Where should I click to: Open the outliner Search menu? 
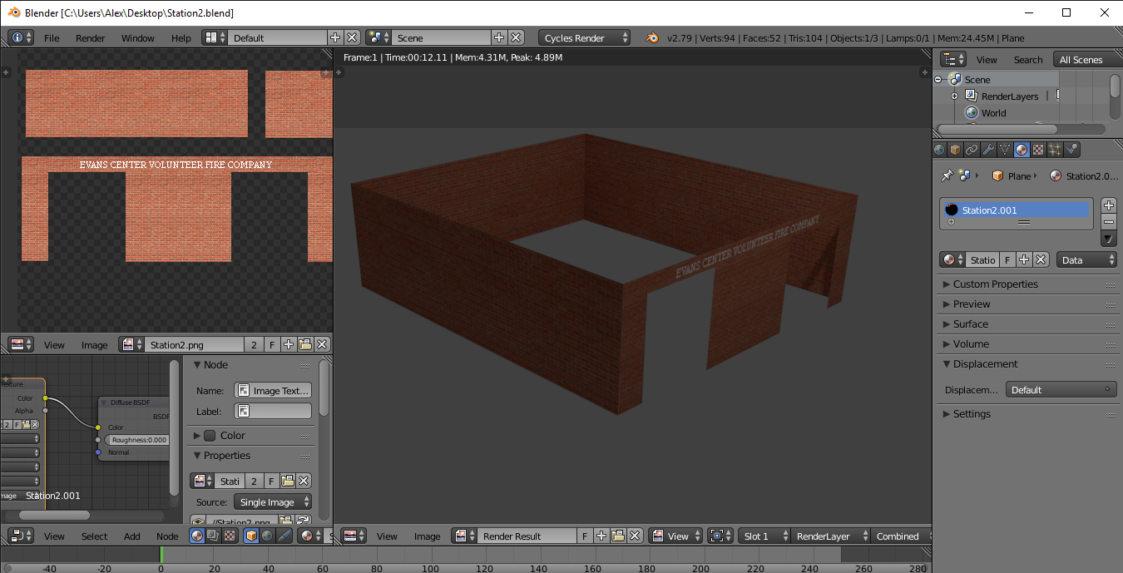tap(1028, 60)
